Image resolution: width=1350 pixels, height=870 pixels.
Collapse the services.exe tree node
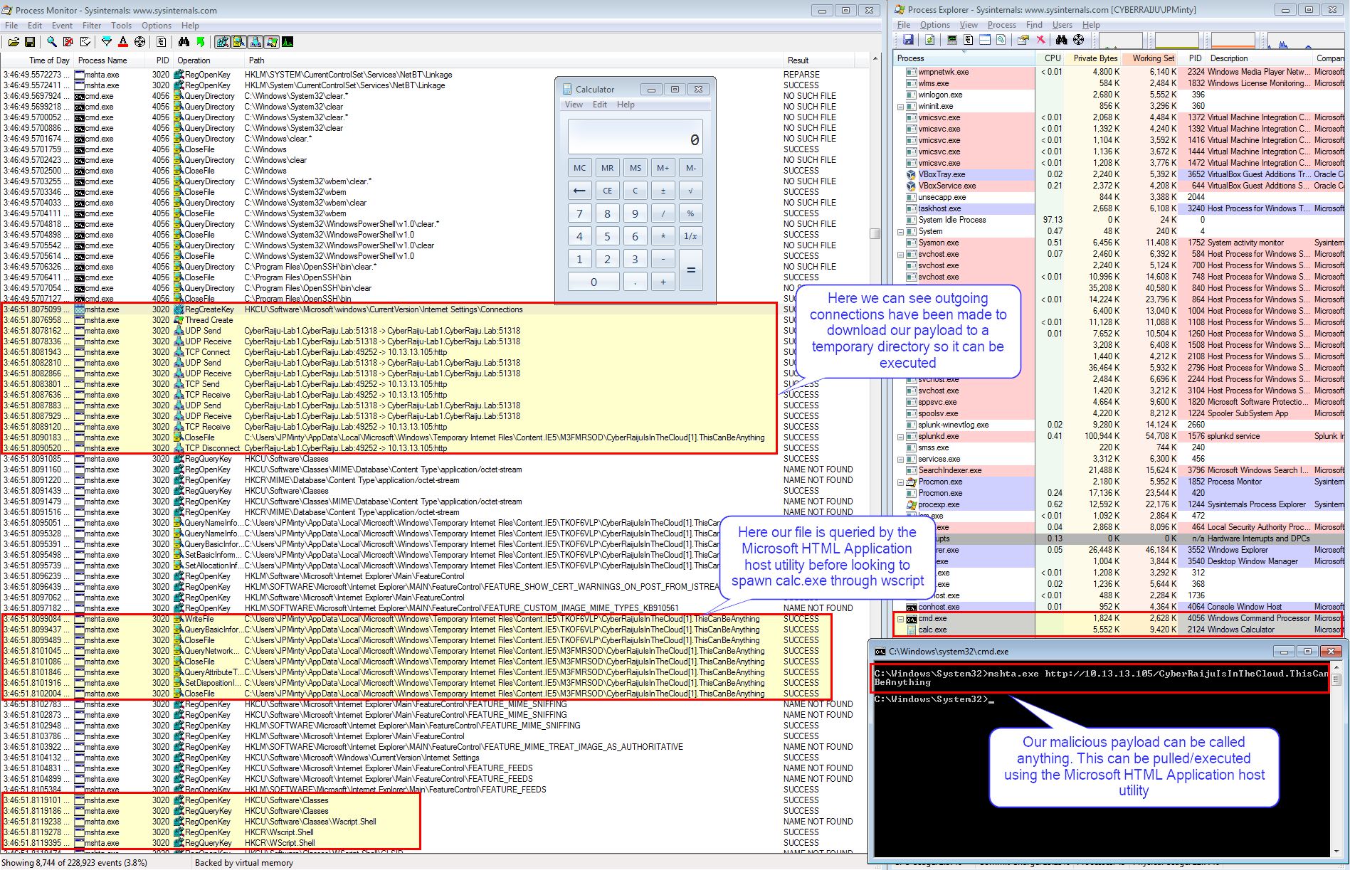coord(900,460)
